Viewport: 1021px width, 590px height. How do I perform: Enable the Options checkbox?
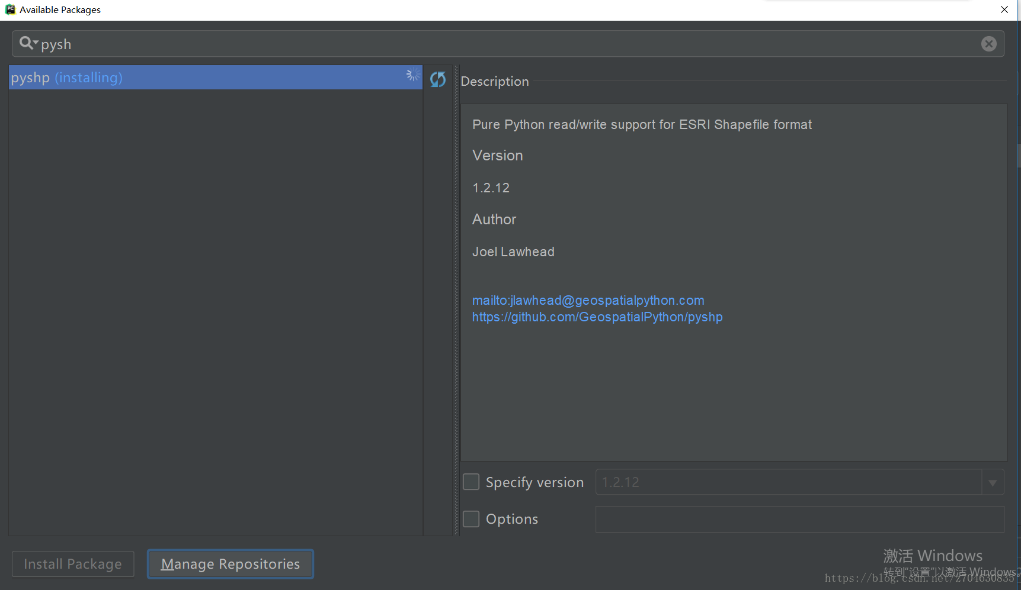(x=471, y=518)
